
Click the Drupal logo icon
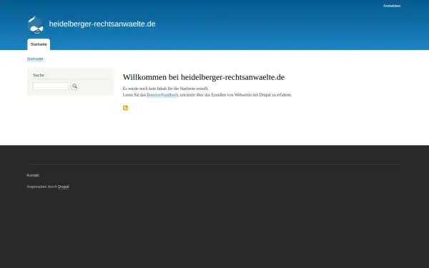(x=36, y=25)
